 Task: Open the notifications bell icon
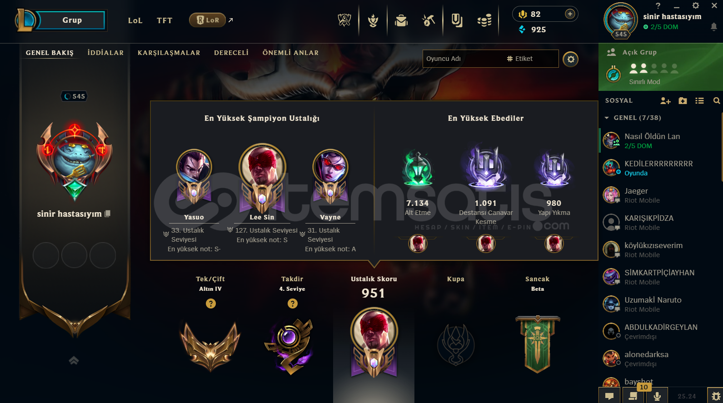(714, 27)
